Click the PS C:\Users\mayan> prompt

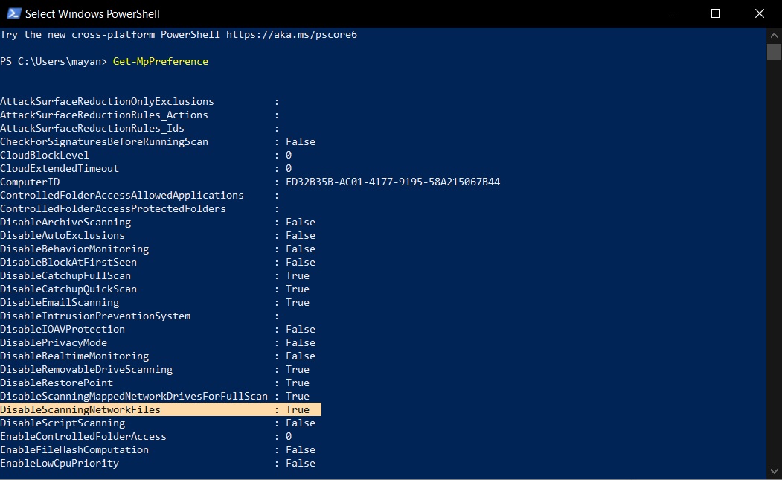pyautogui.click(x=54, y=61)
